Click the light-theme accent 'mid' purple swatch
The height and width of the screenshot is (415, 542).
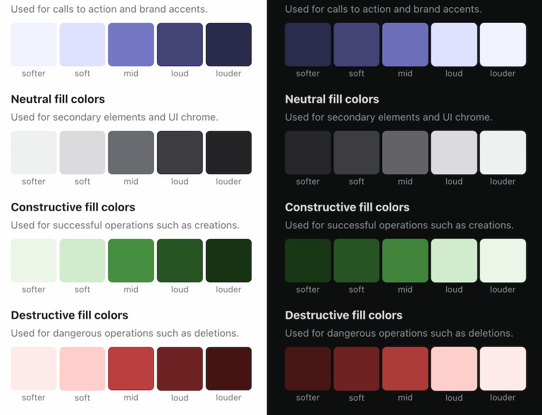pyautogui.click(x=131, y=44)
